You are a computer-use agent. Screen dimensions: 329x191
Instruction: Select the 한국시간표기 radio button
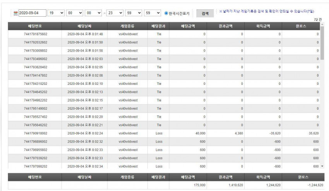(x=166, y=13)
